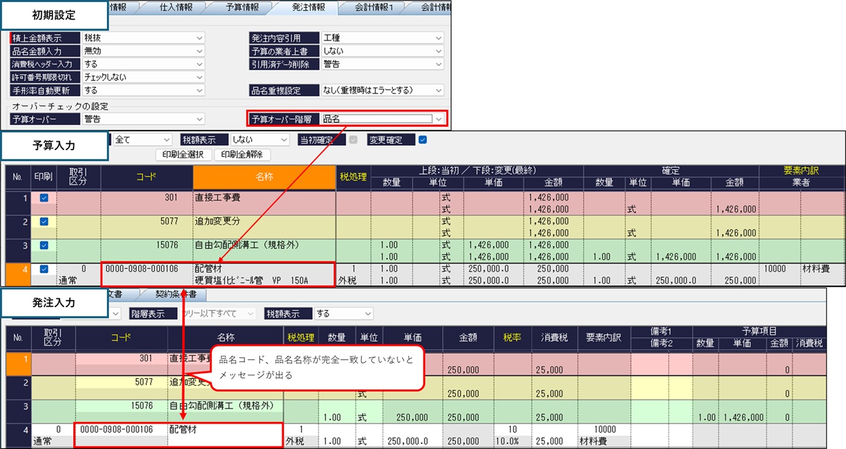
Task: Expand the 引用済データ削除 dropdown
Action: click(x=439, y=64)
